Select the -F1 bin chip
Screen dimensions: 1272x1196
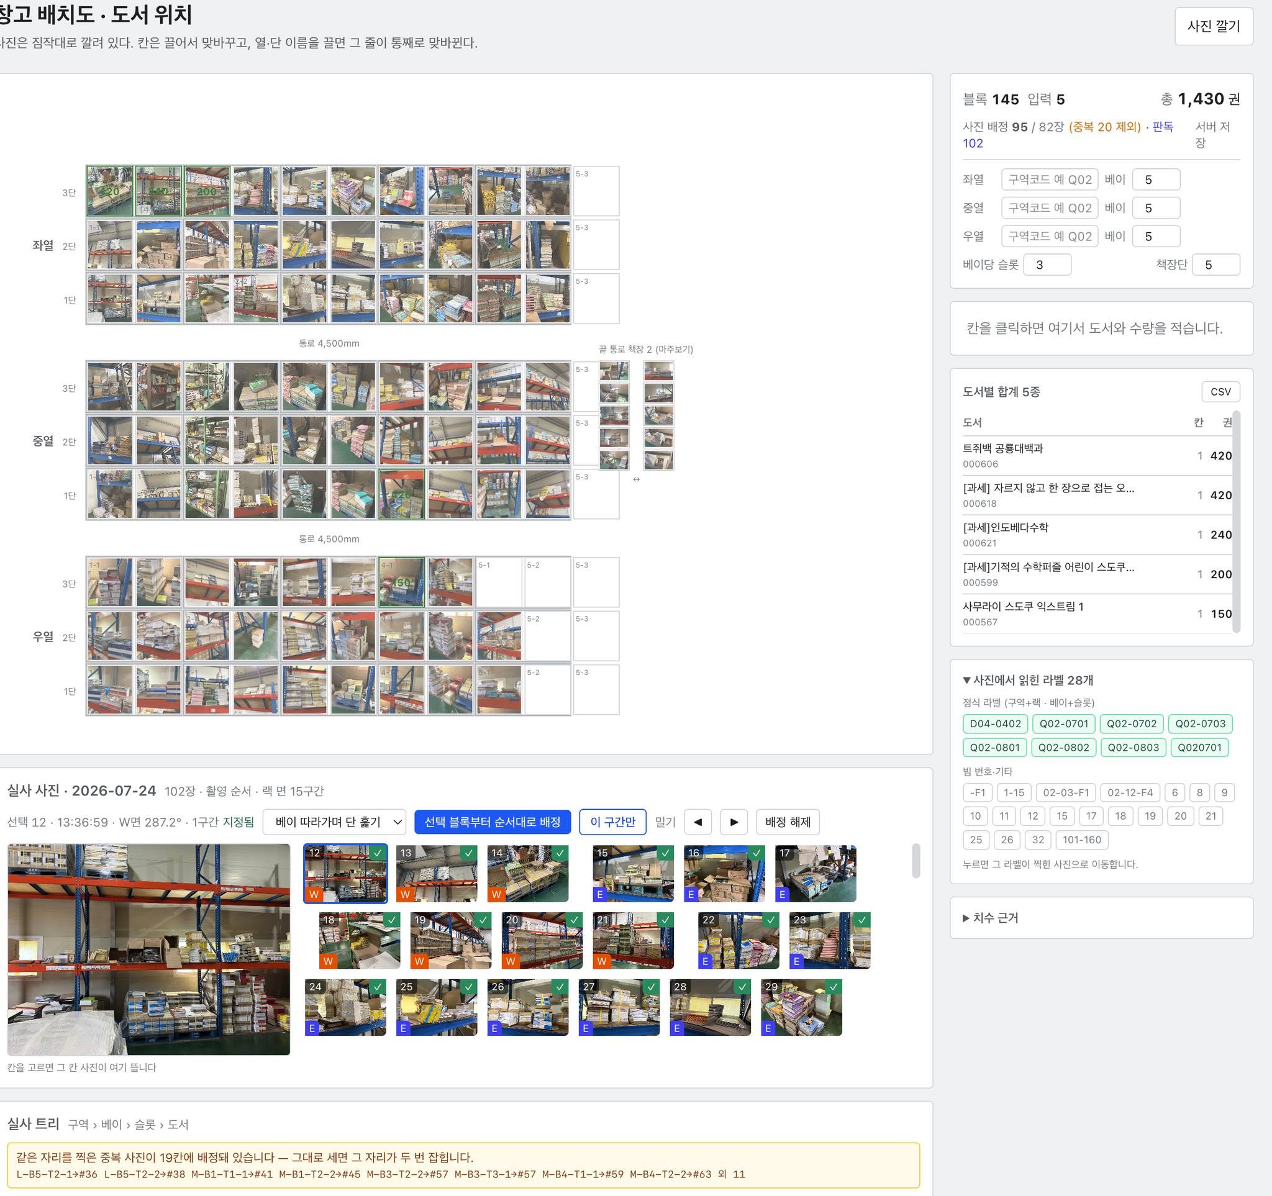tap(977, 792)
